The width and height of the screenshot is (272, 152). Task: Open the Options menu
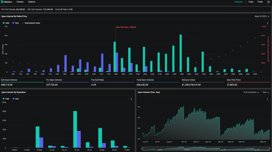click(32, 2)
